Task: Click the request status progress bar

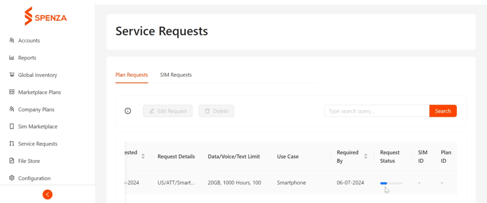Action: pyautogui.click(x=391, y=184)
